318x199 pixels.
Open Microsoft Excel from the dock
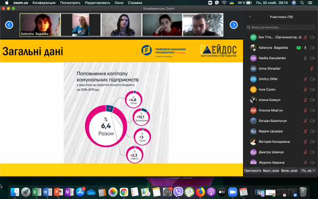click(37, 192)
